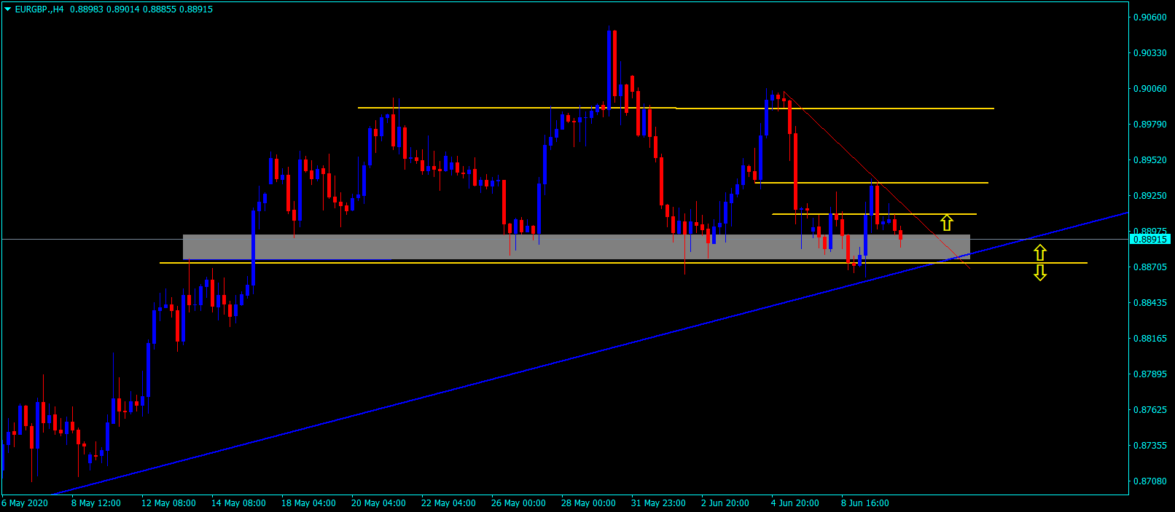1175x512 pixels.
Task: Click the 6 May 2020 date label
Action: [x=26, y=503]
